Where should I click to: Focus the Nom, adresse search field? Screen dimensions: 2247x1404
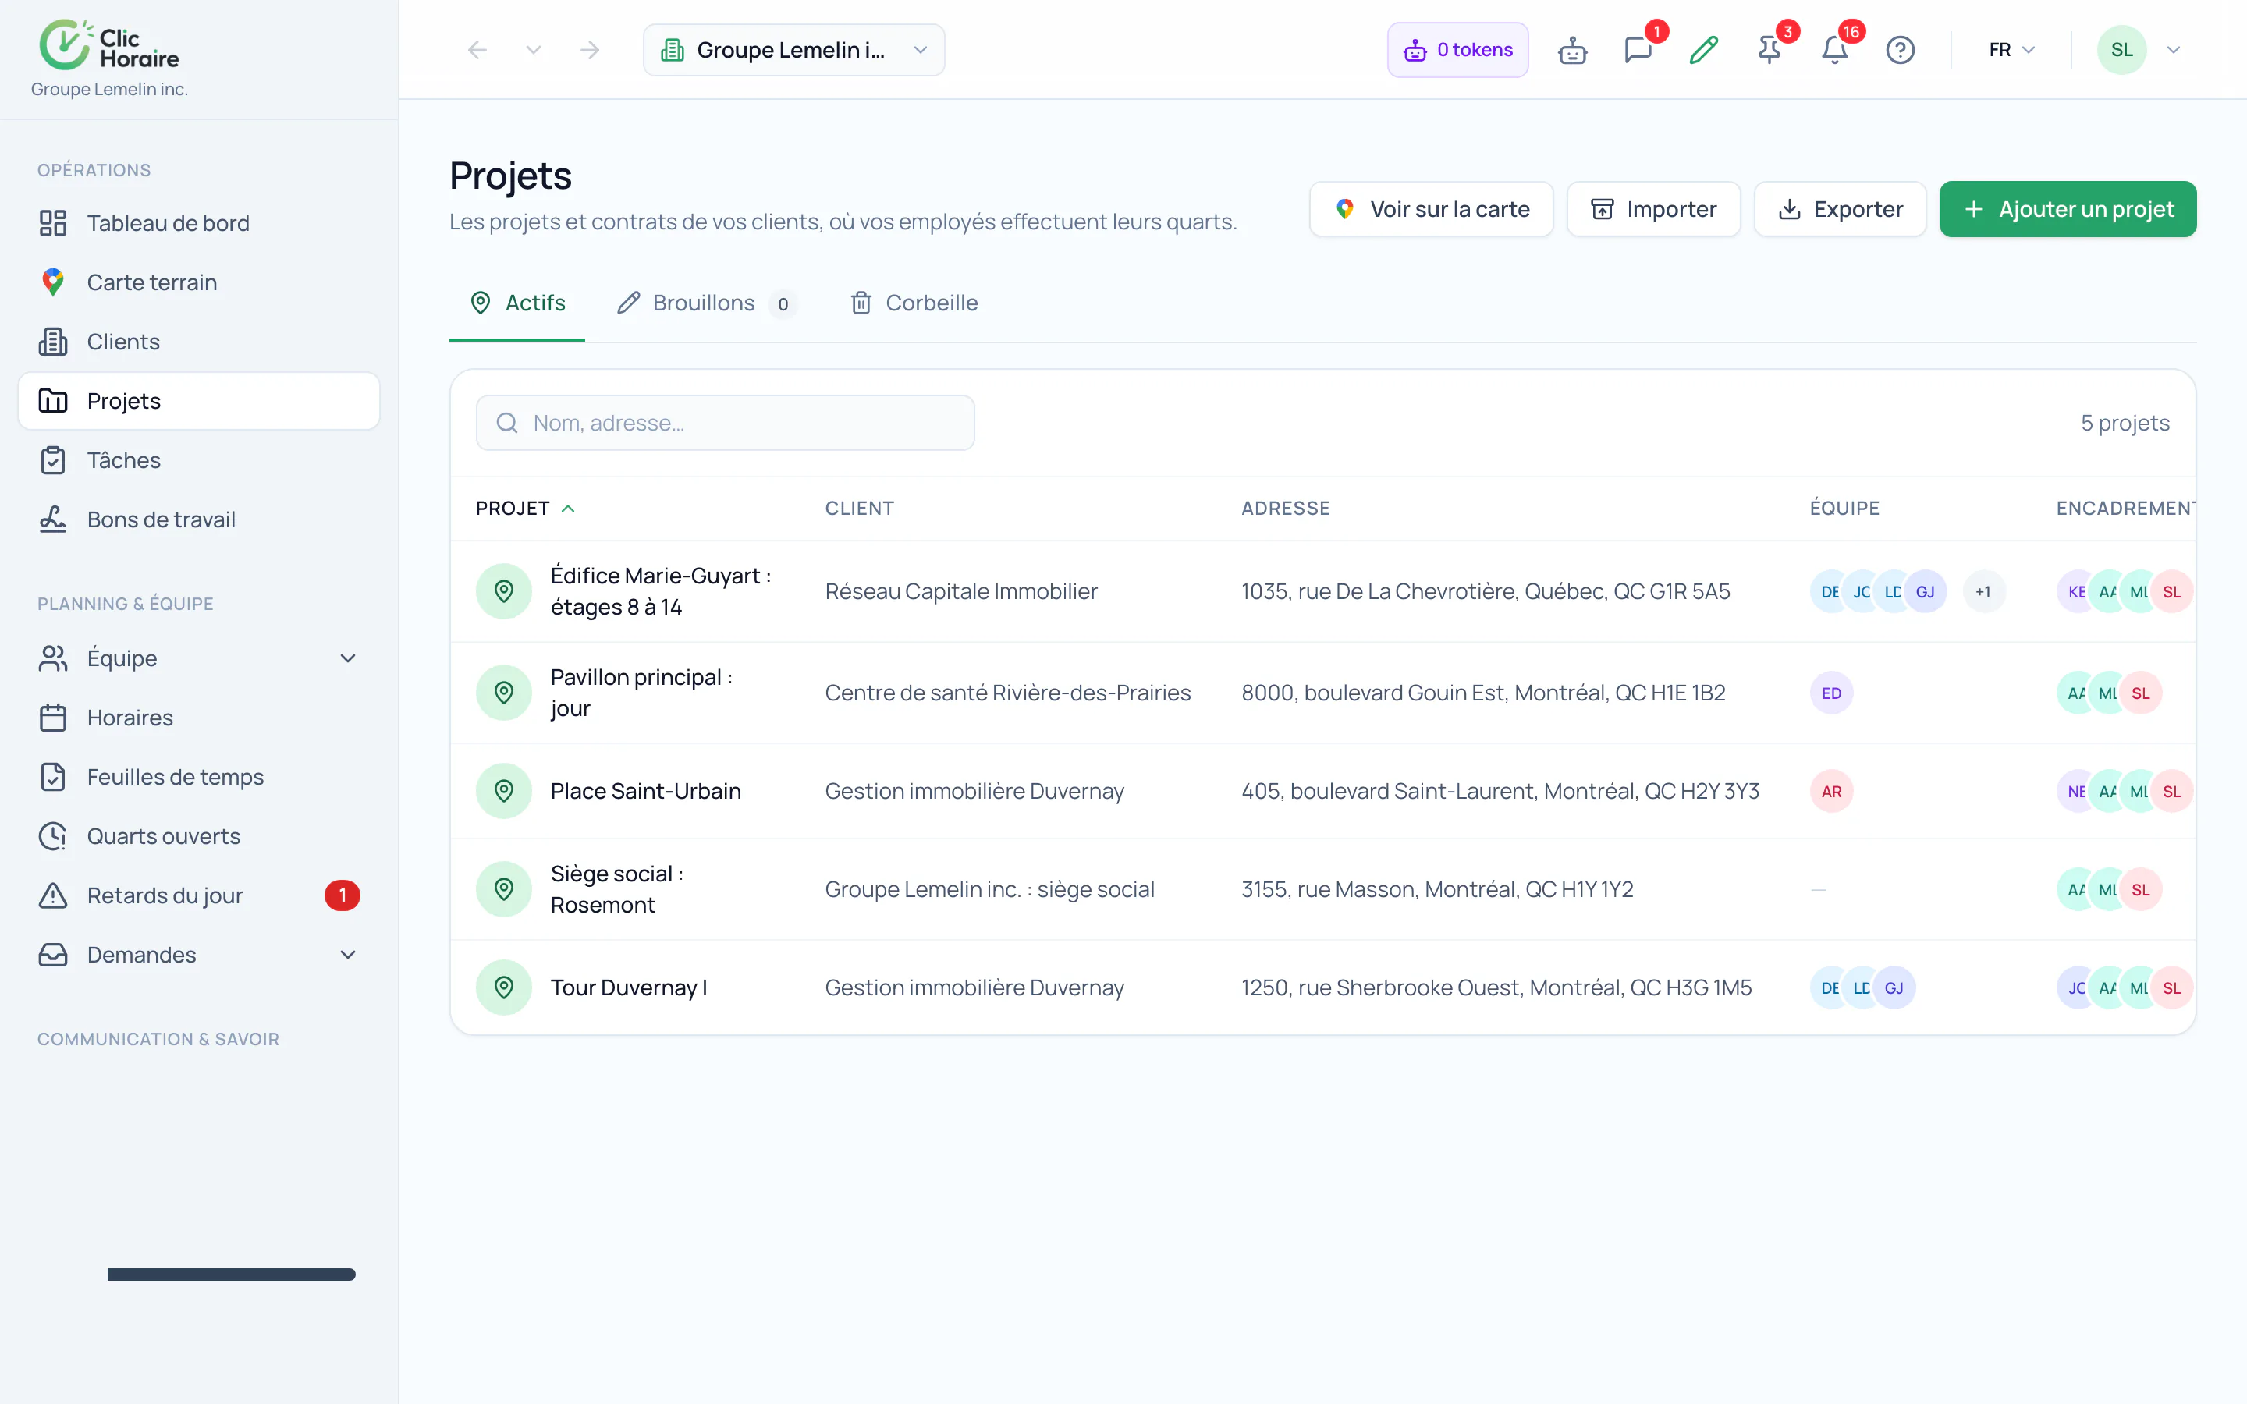point(725,424)
